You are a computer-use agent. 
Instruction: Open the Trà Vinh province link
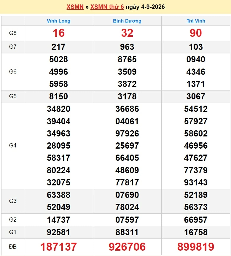pos(196,21)
